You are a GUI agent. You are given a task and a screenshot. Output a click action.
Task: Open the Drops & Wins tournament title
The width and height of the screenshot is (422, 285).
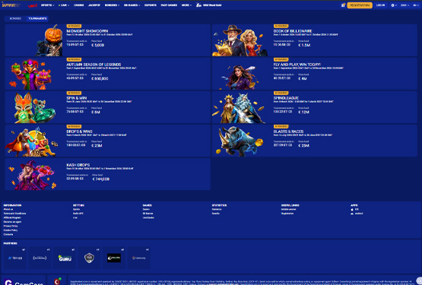tap(79, 131)
